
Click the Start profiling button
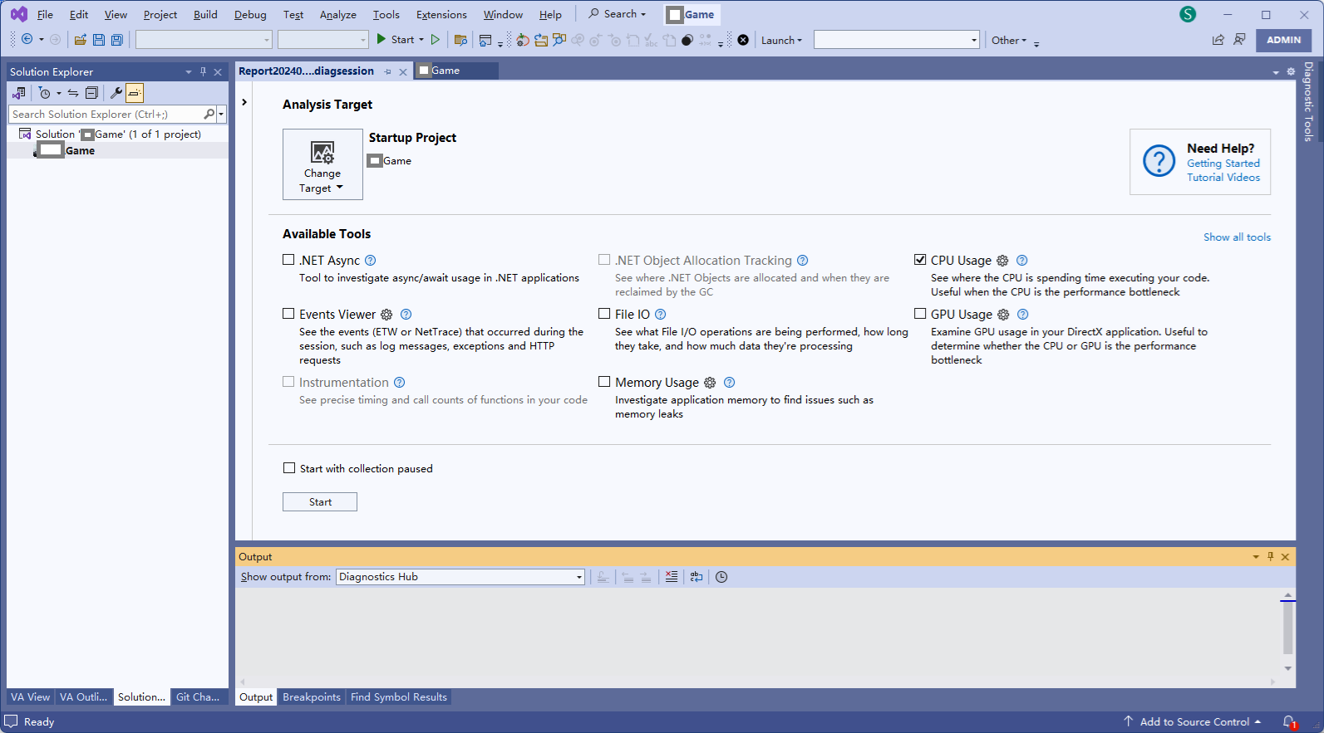click(320, 502)
